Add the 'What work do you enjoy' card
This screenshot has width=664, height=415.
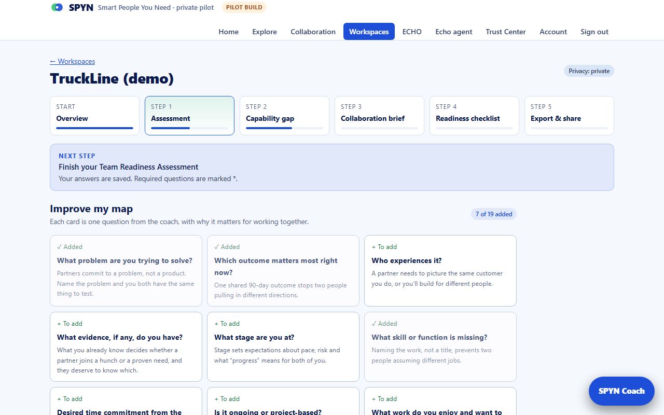pos(440,402)
